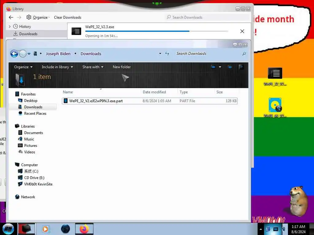The image size is (314, 235).
Task: Refresh the Explorer Downloads folder
Action: [167, 54]
